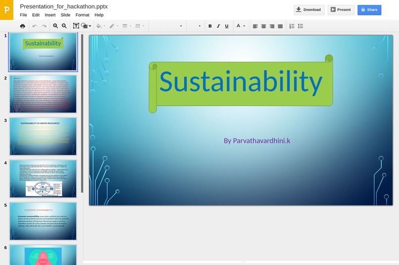399x265 pixels.
Task: Toggle italic formatting
Action: pos(218,26)
